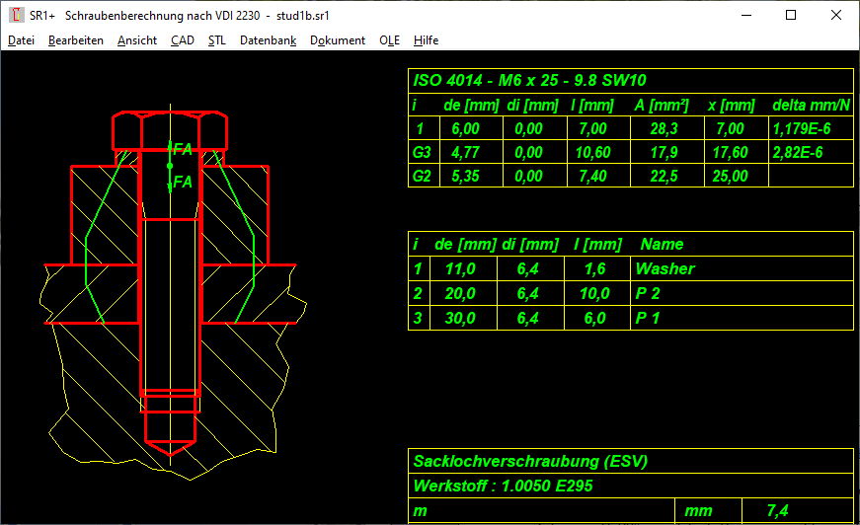Click the CAD menu item
The image size is (860, 525).
tap(182, 40)
